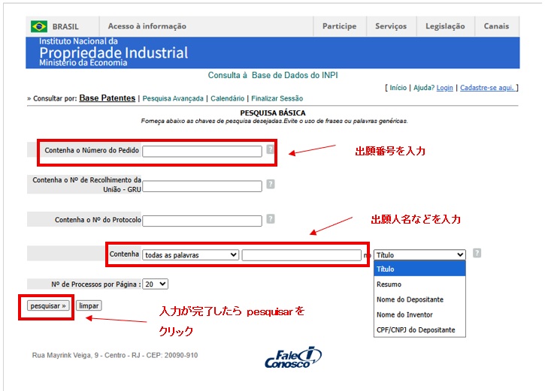Open the Calendário link
The image size is (545, 391).
(x=227, y=98)
